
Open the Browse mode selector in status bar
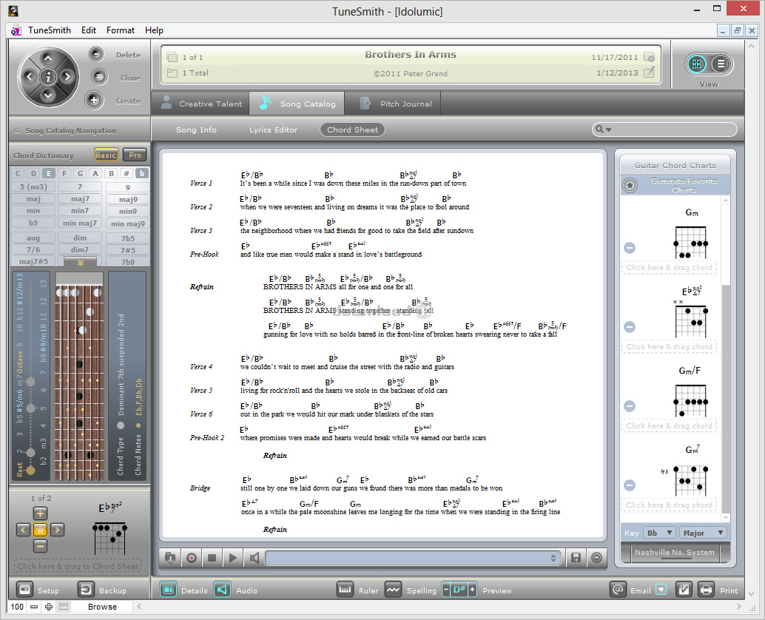click(x=101, y=607)
